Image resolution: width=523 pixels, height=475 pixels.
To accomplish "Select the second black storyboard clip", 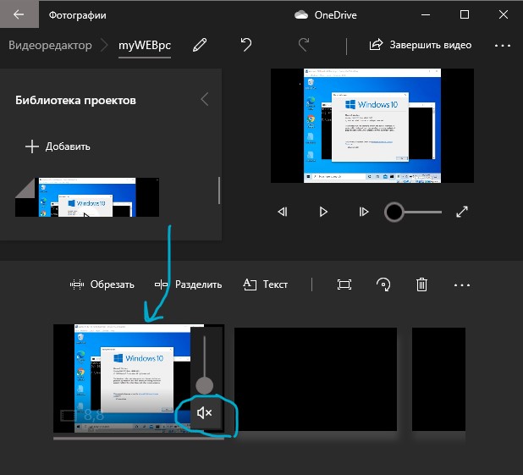I will tap(316, 379).
